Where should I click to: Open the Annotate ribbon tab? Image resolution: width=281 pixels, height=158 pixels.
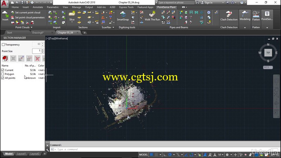tap(38, 7)
